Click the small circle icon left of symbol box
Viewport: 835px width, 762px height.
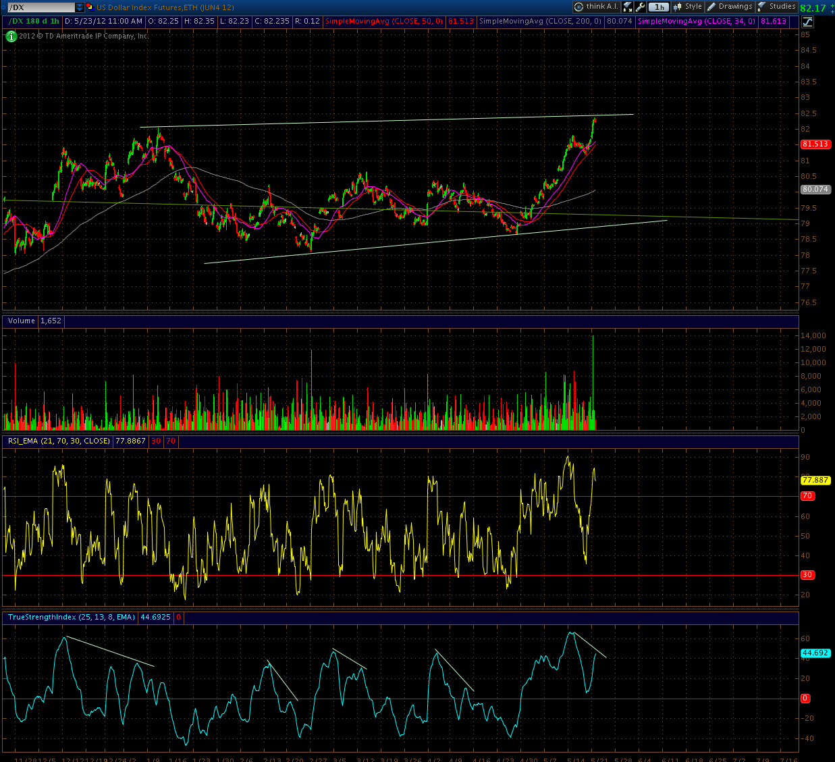click(x=3, y=7)
